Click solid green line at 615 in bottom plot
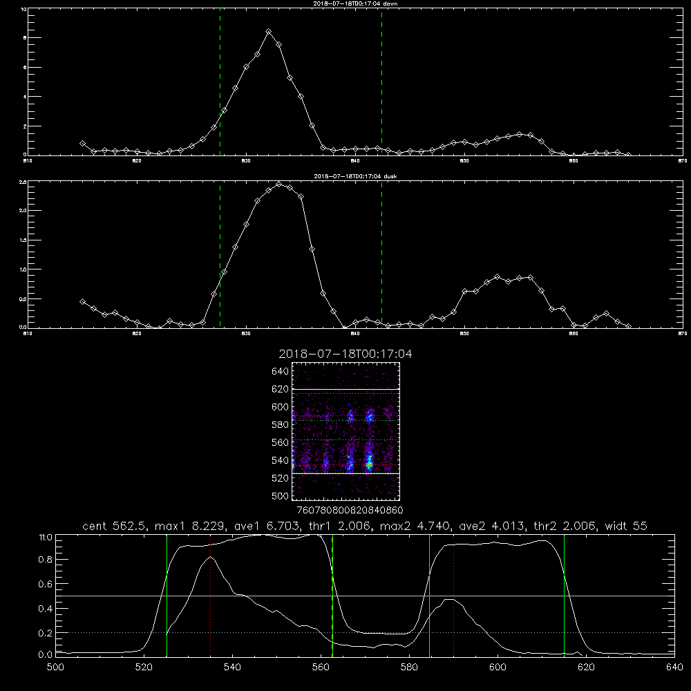 [564, 596]
